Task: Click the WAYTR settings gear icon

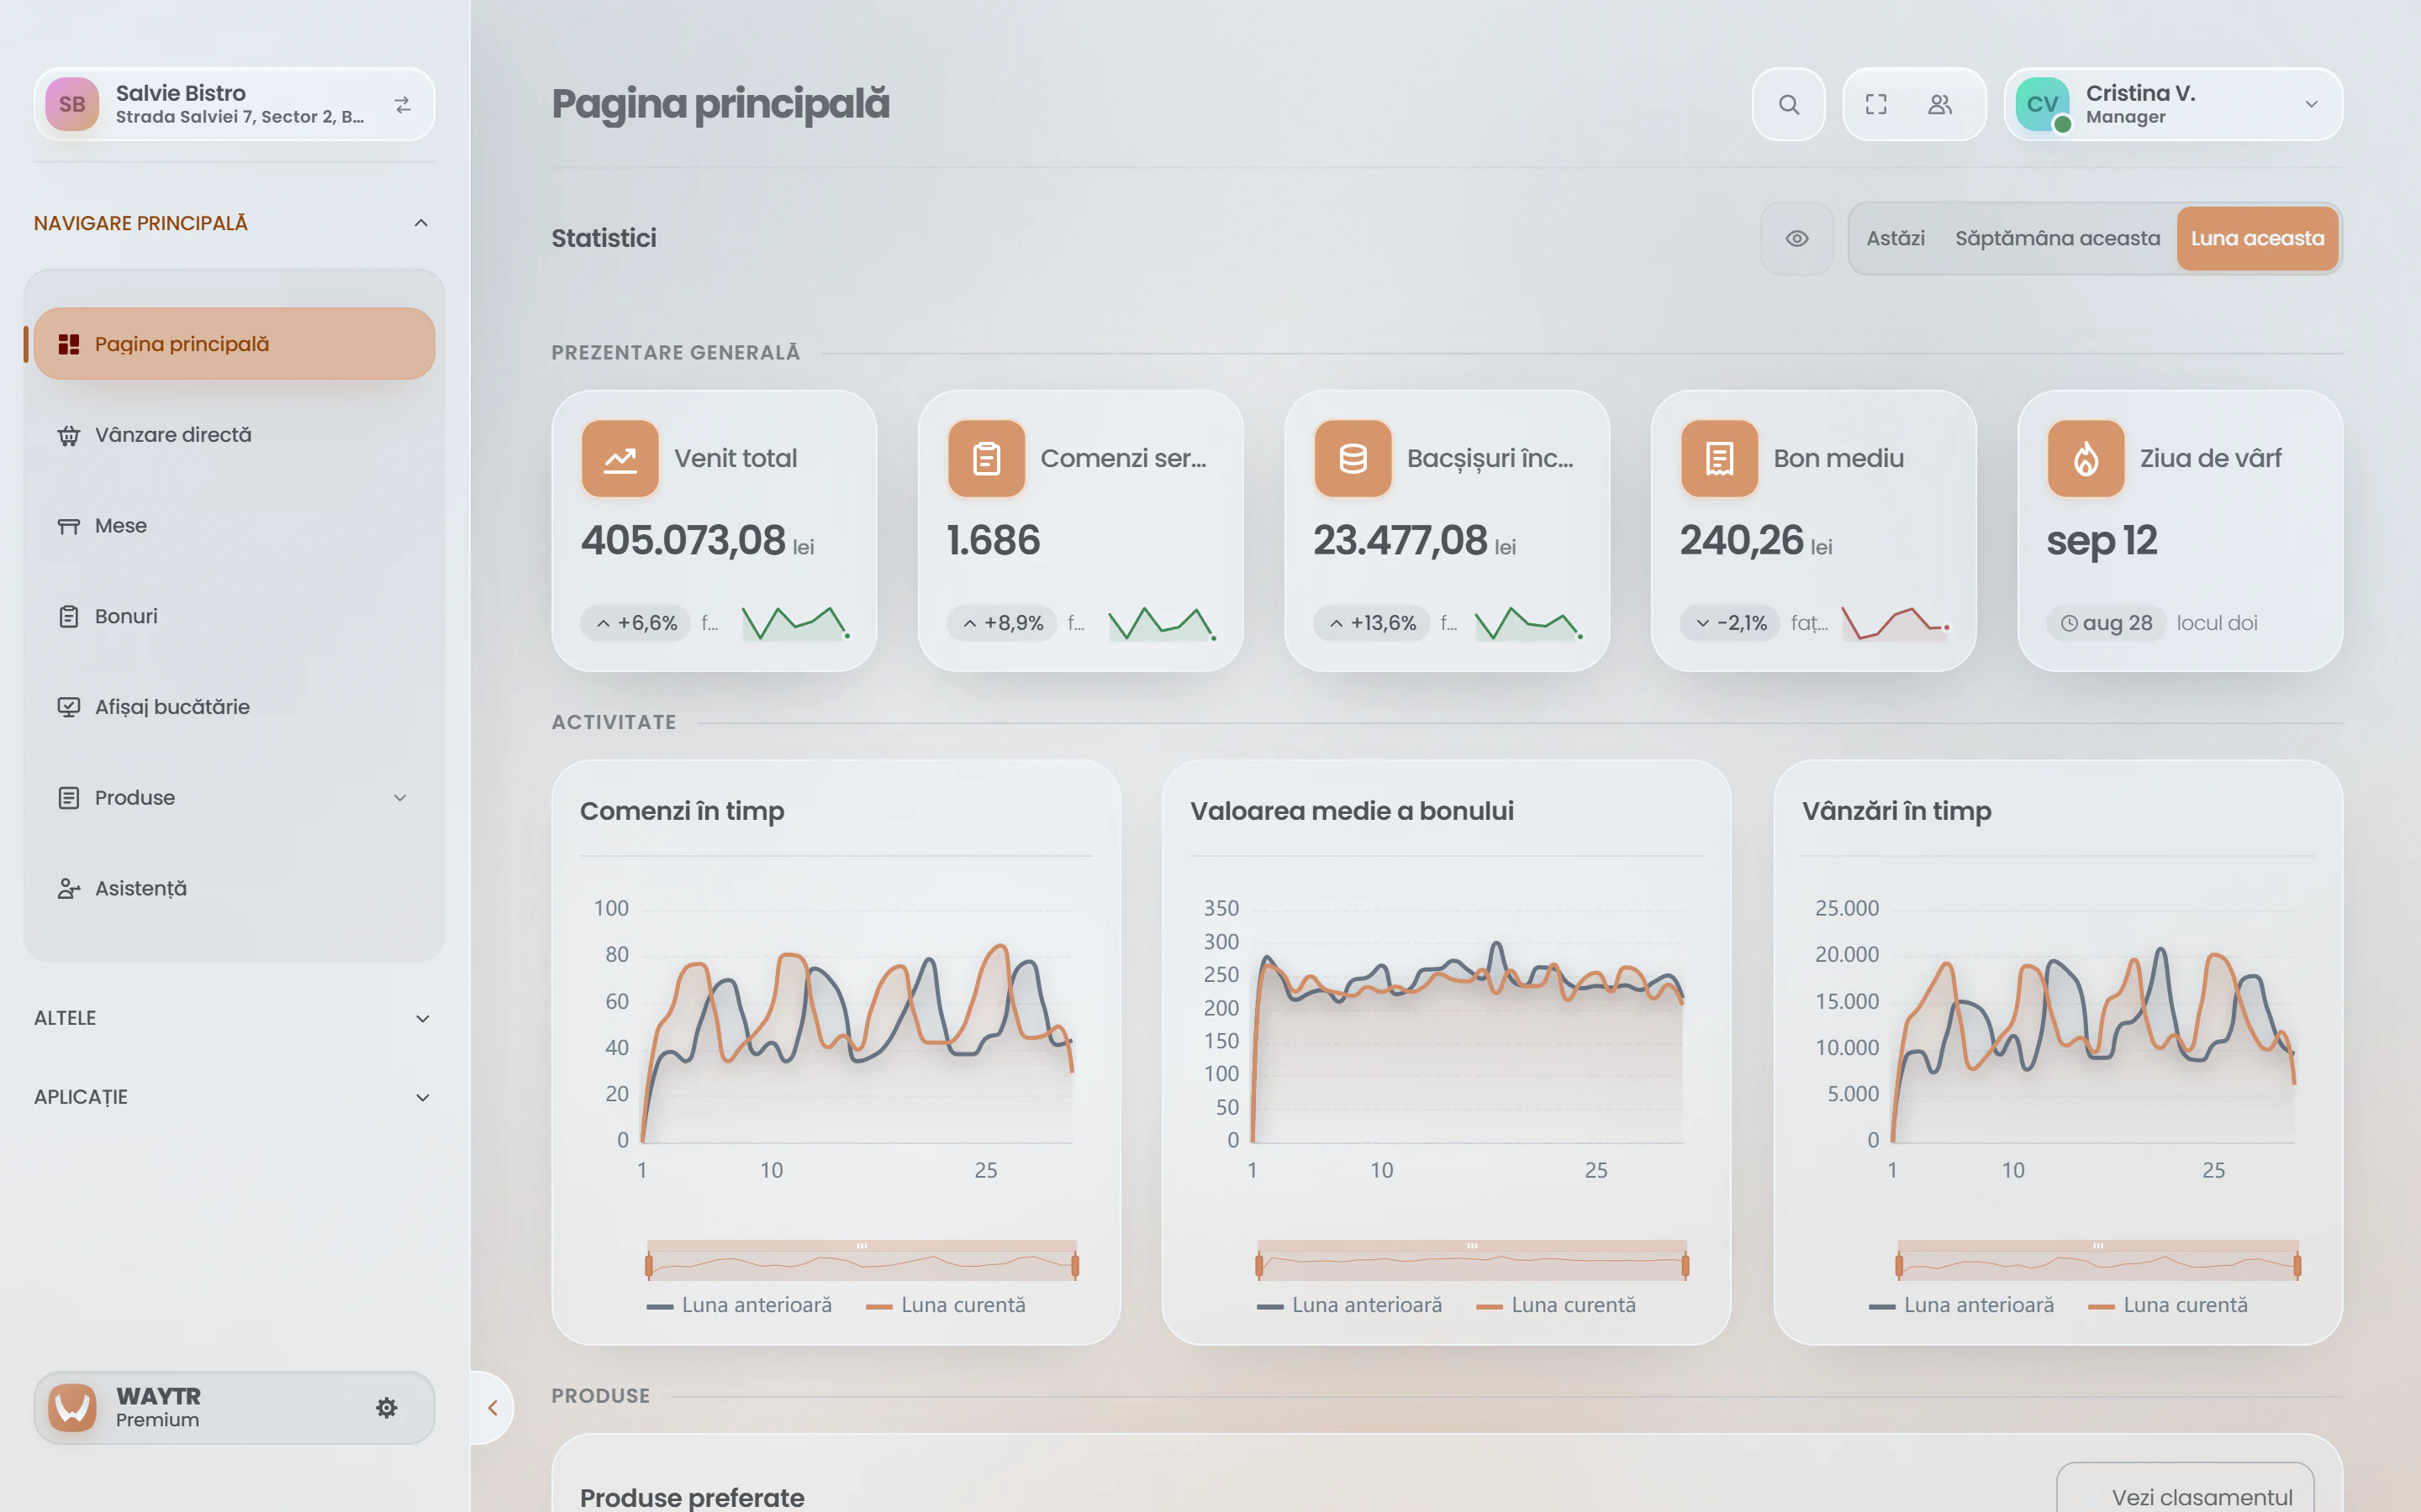Action: tap(388, 1408)
